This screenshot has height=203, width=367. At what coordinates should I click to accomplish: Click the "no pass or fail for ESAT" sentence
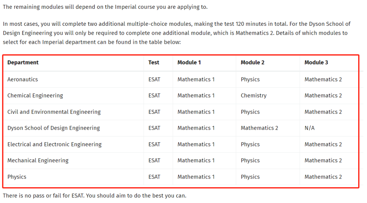pos(94,196)
